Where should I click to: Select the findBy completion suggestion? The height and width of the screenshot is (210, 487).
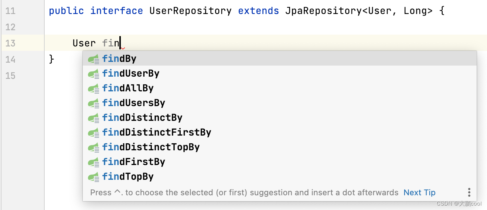(x=119, y=59)
